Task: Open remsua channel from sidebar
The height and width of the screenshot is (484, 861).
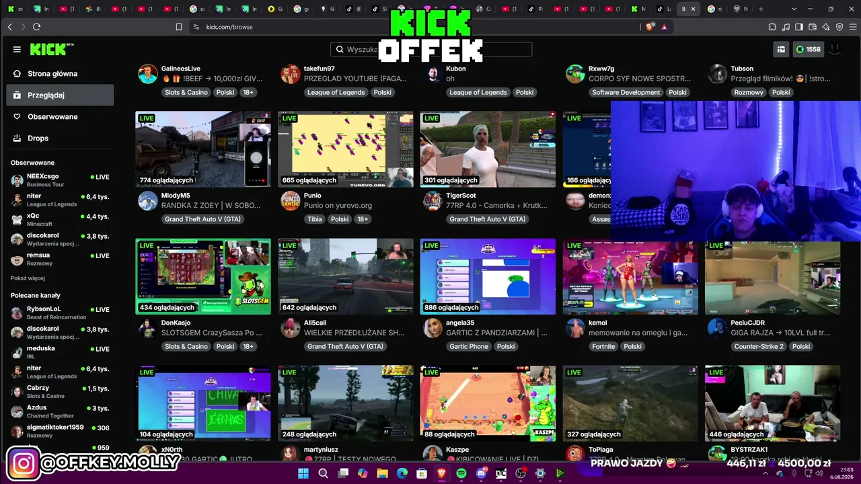Action: coord(60,259)
